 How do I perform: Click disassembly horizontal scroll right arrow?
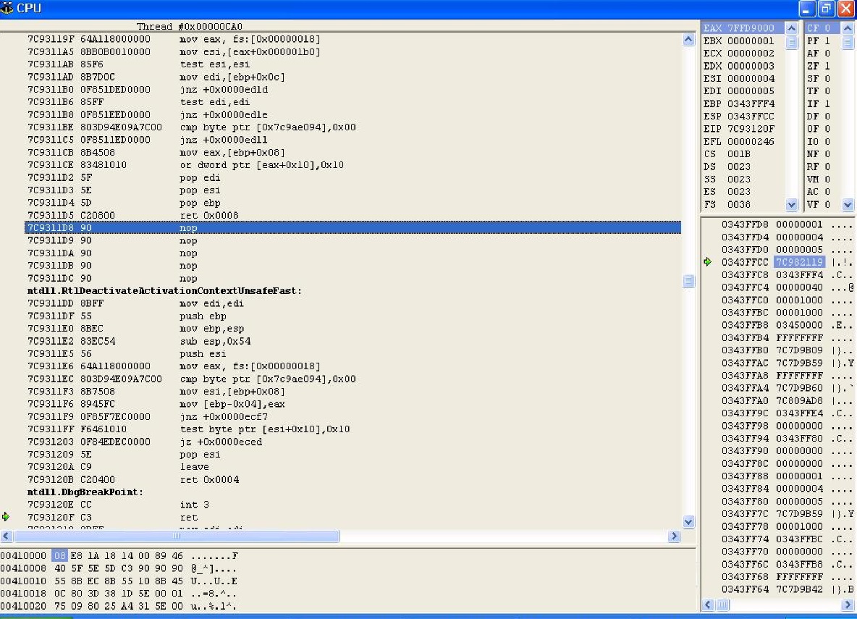(674, 536)
